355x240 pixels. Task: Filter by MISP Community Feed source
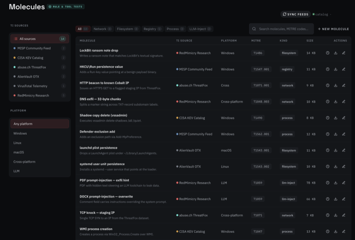(40, 48)
